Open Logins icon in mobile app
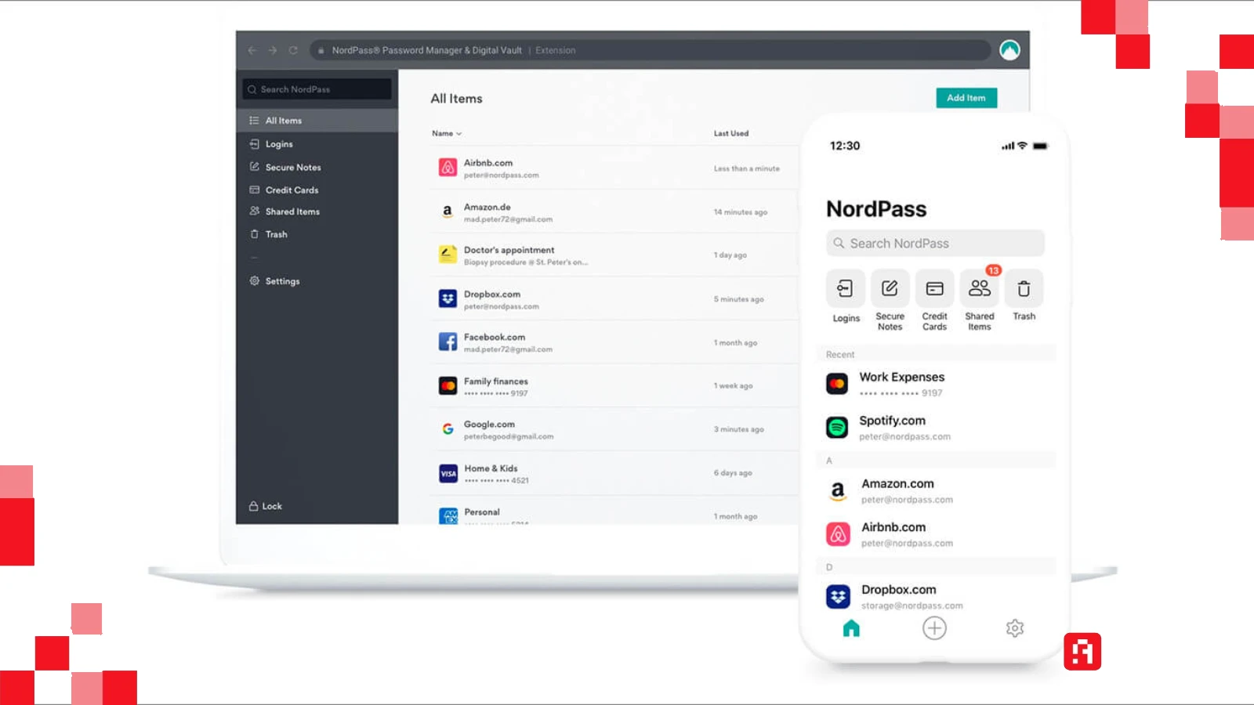 coord(845,289)
